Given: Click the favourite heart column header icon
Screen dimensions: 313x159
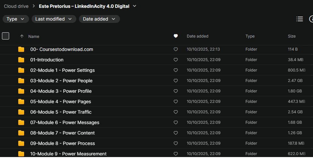Looking at the screenshot, I should [x=176, y=36].
